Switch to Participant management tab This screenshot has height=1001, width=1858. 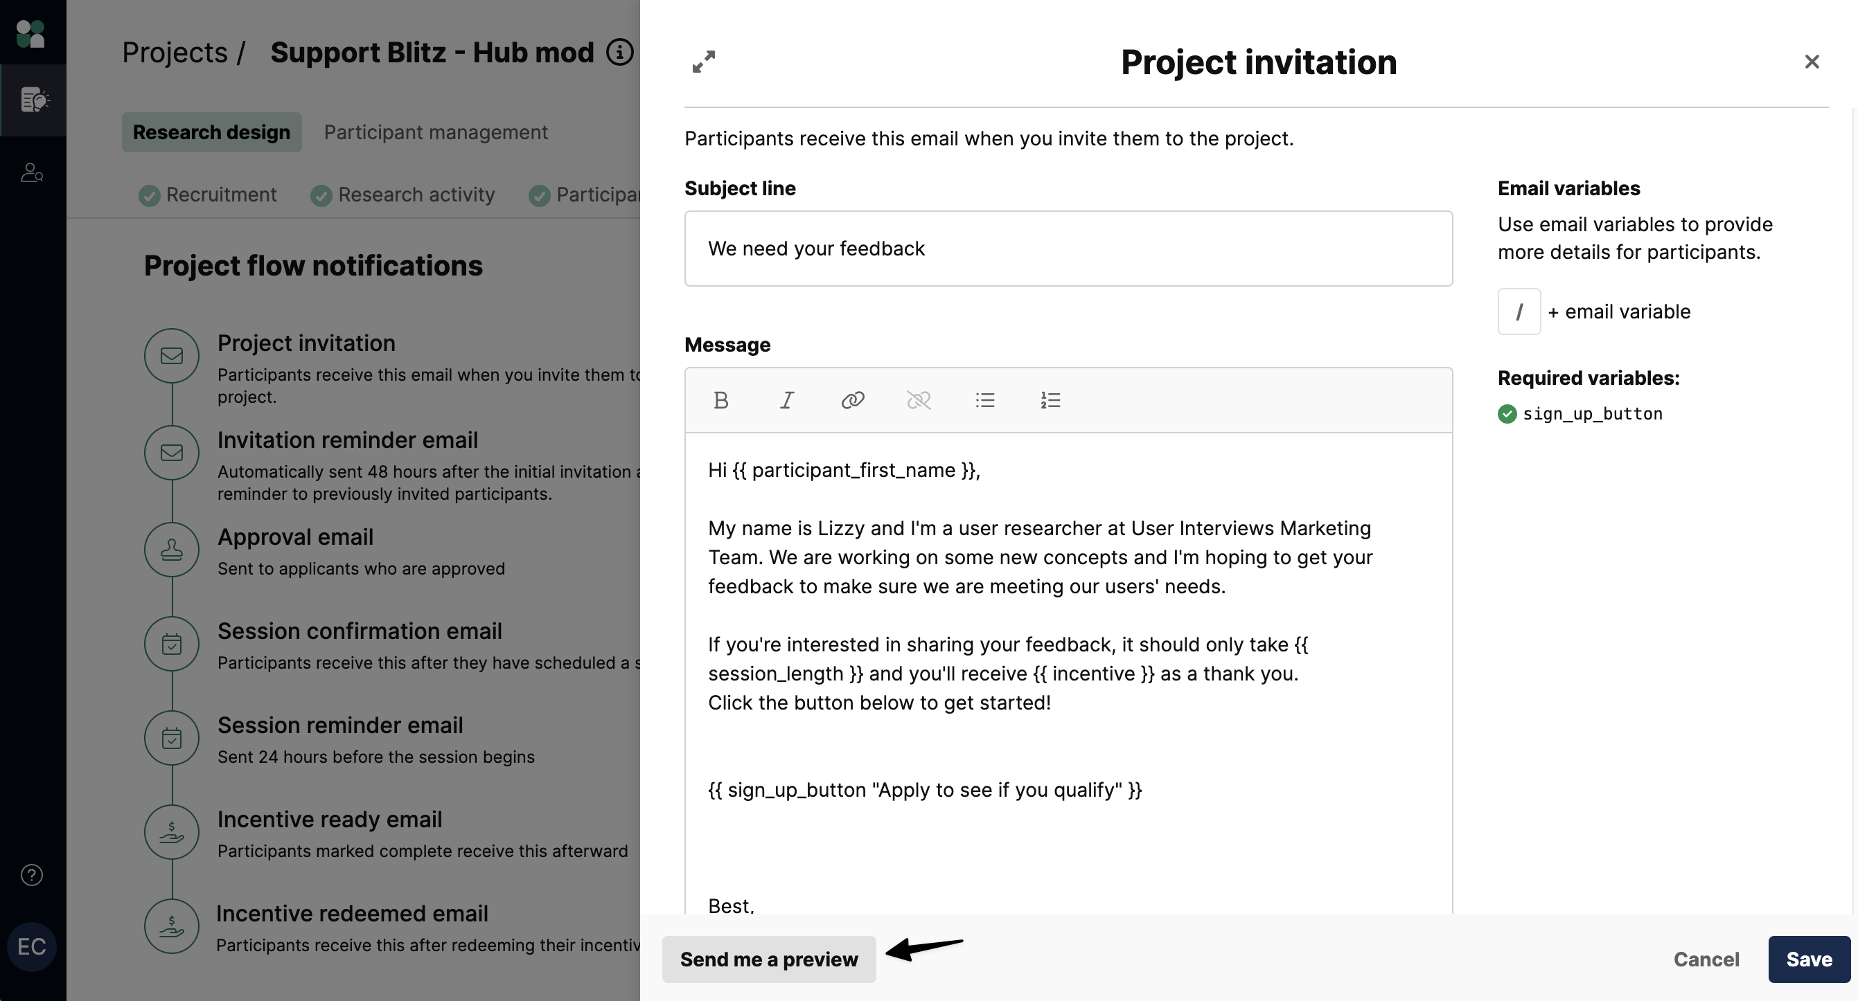436,133
